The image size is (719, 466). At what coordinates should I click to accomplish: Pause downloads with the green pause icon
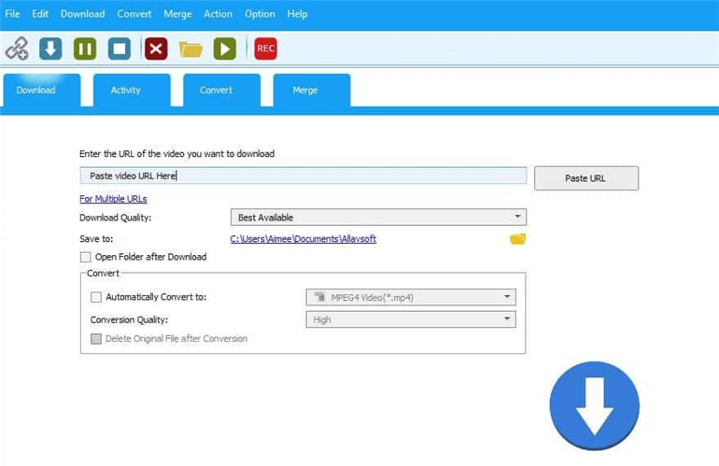[85, 49]
